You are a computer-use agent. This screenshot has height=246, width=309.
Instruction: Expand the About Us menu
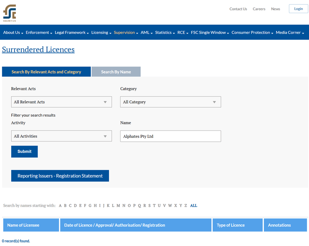13,32
